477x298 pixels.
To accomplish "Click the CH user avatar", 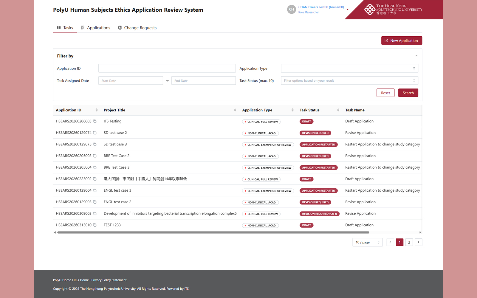I will coord(292,9).
